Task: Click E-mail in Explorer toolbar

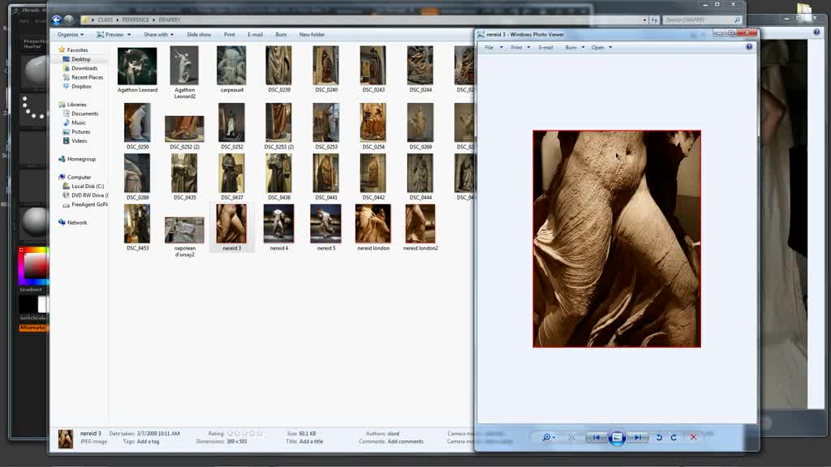Action: point(255,34)
